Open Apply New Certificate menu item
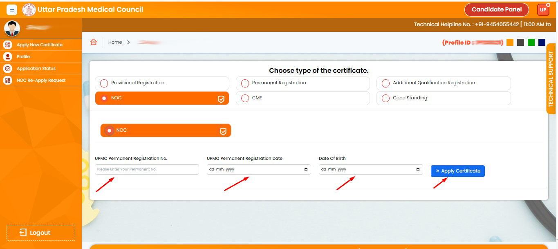The width and height of the screenshot is (558, 249). point(39,45)
